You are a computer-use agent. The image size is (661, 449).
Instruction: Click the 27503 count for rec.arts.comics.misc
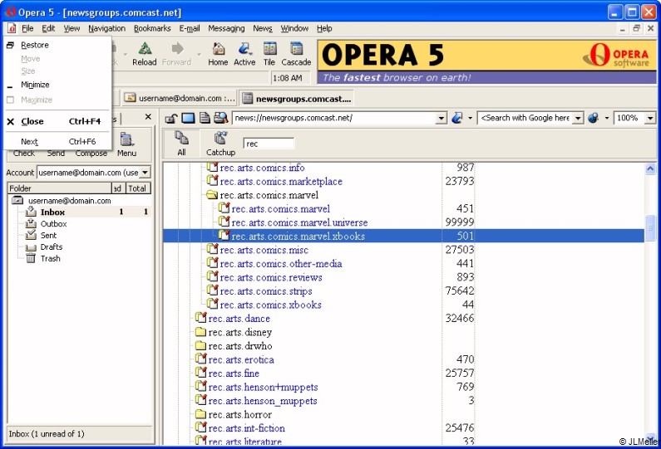[x=460, y=250]
